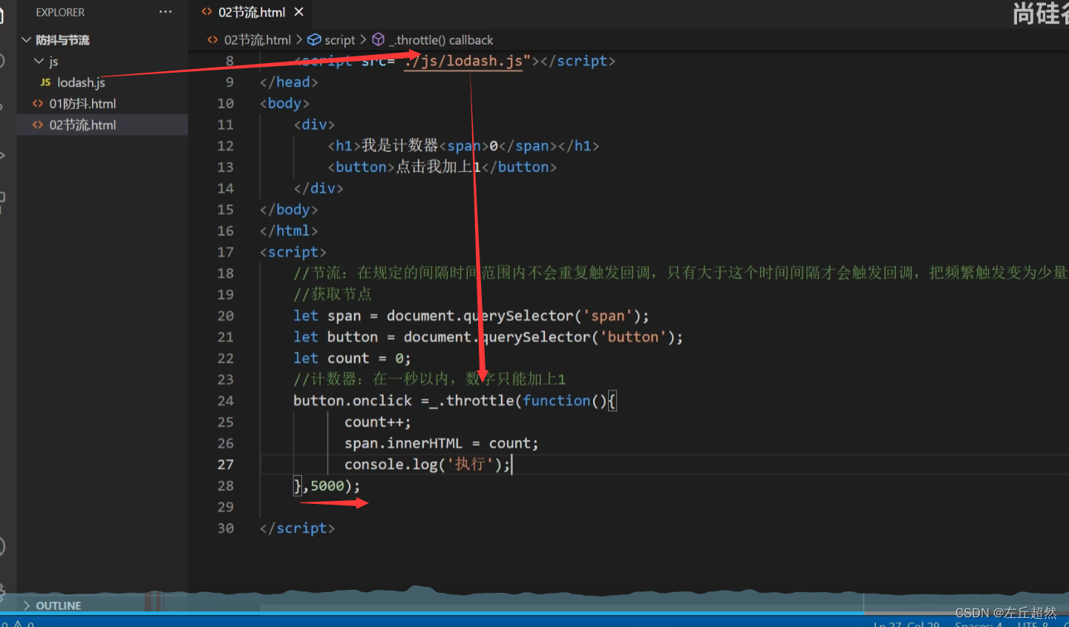Click the button.onclick throttle line
Image resolution: width=1069 pixels, height=627 pixels.
(x=454, y=401)
